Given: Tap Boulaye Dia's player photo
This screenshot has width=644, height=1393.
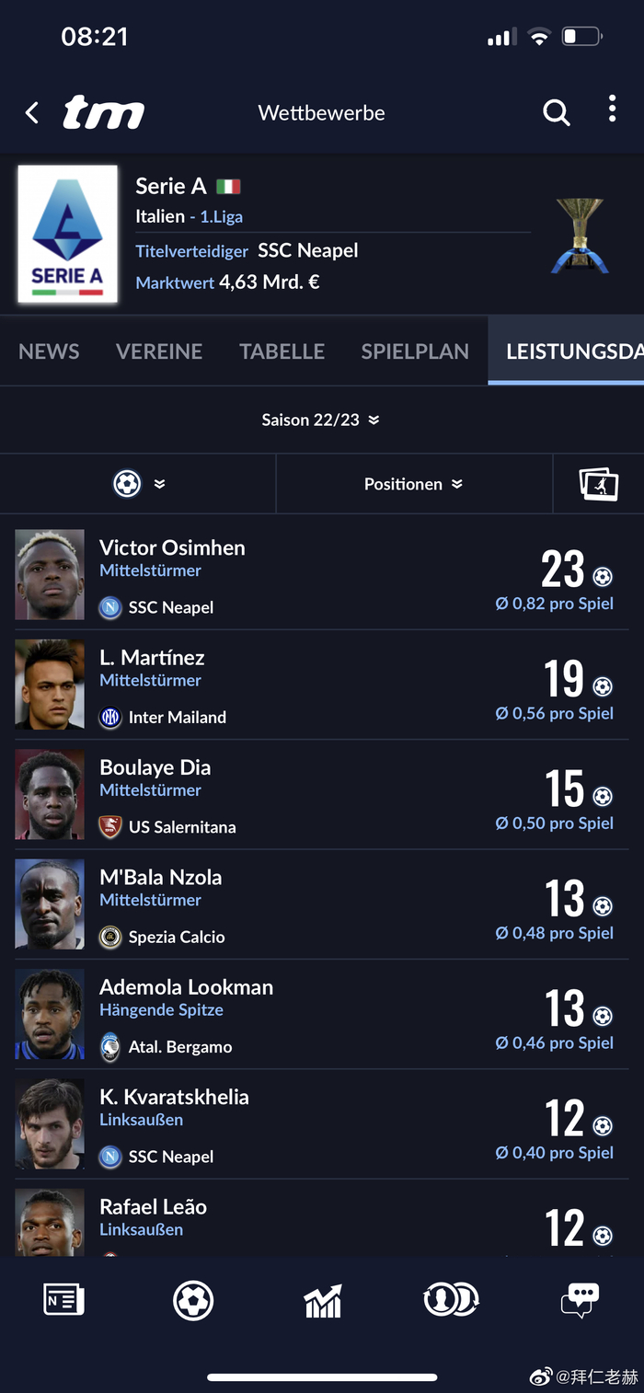Looking at the screenshot, I should (50, 794).
